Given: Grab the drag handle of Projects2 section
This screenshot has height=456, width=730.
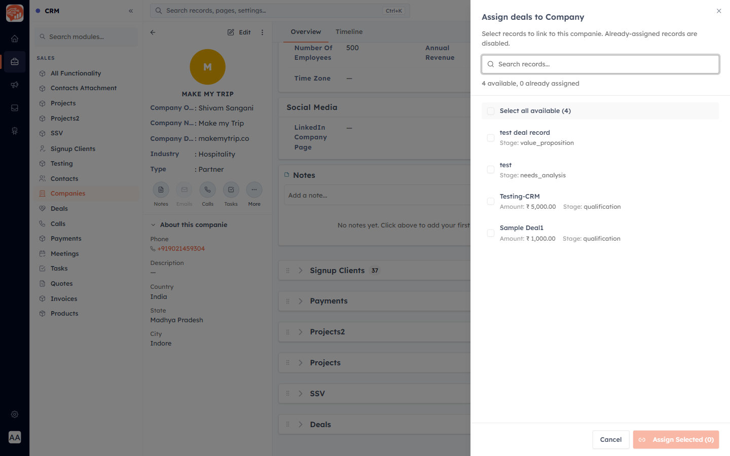Looking at the screenshot, I should click(287, 332).
